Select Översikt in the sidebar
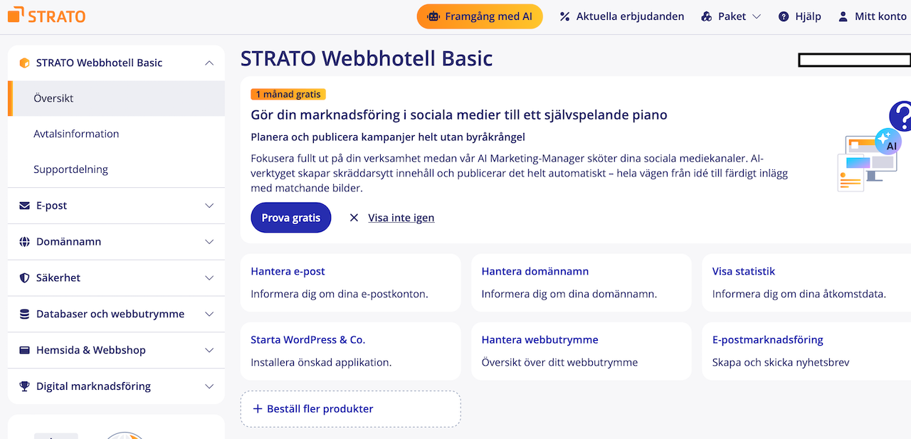Screen dimensions: 911x439 click(116, 98)
